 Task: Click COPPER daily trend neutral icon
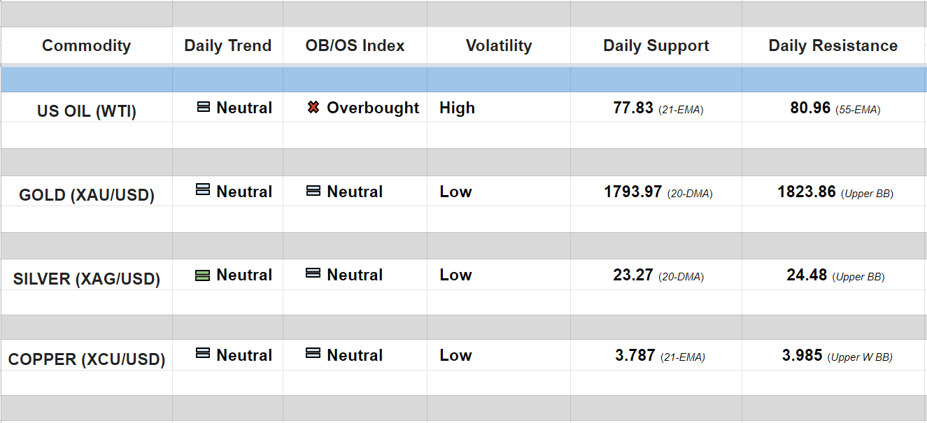click(x=203, y=354)
